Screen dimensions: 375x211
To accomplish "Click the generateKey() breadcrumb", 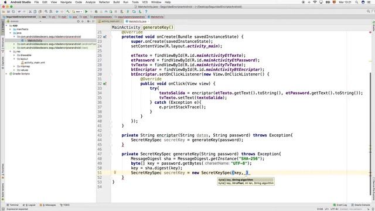I will pos(158,28).
